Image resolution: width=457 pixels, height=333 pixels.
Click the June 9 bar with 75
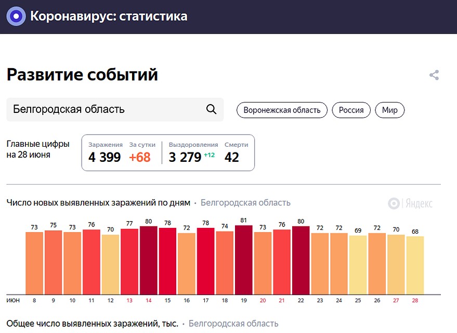coord(54,262)
